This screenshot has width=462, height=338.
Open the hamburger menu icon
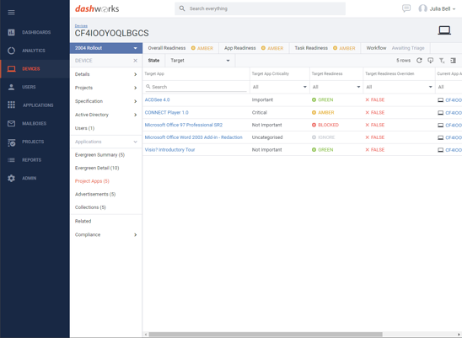point(11,13)
